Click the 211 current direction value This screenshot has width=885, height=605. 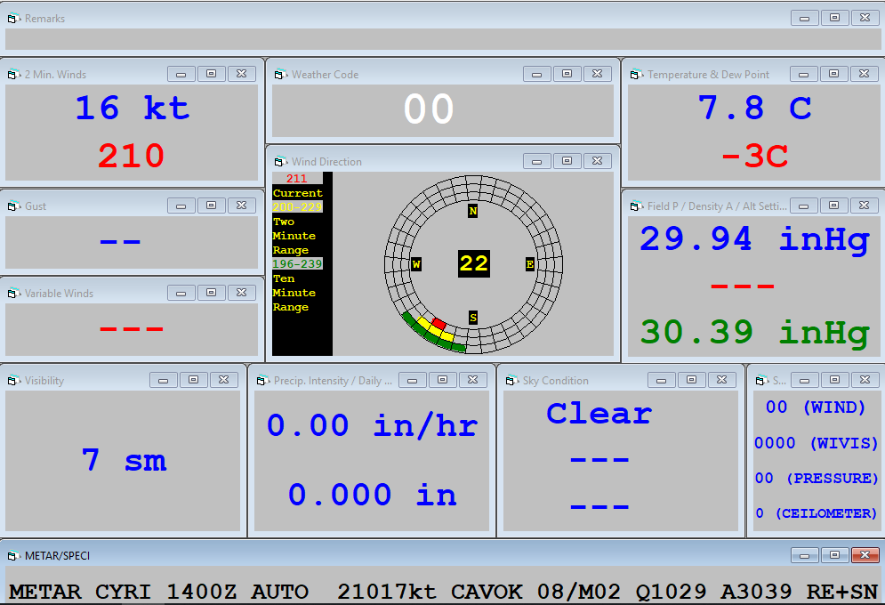click(x=296, y=178)
